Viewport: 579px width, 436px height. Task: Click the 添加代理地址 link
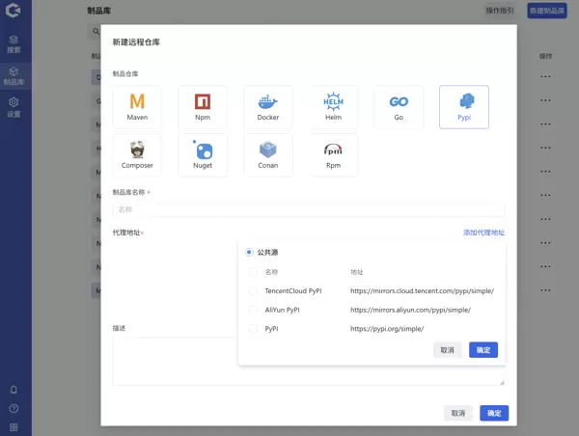point(483,232)
